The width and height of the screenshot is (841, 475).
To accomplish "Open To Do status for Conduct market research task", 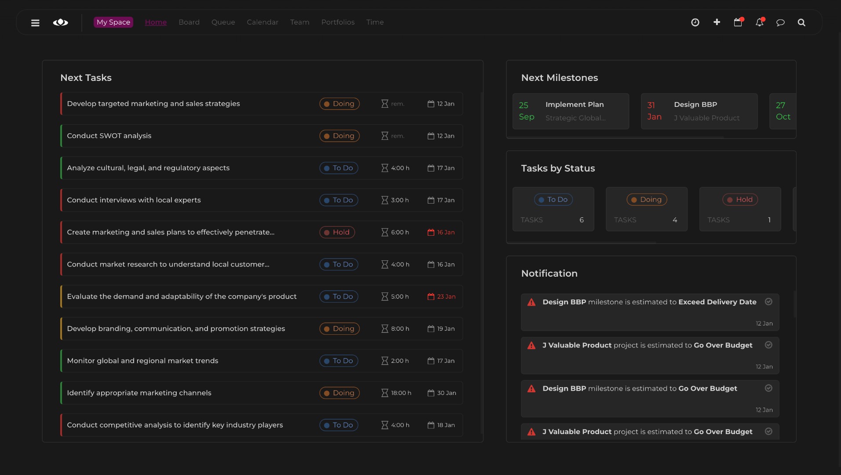I will click(x=339, y=264).
